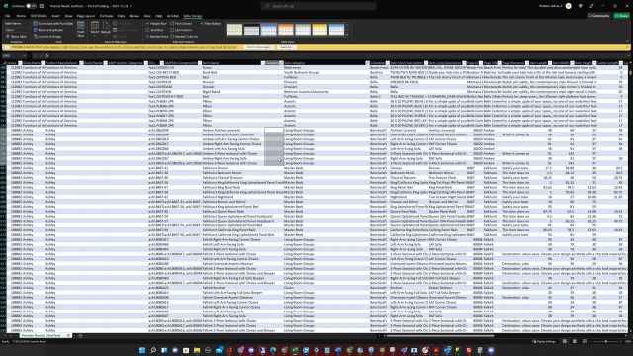Expand the table styles gallery
This screenshot has height=356, width=633.
click(x=347, y=35)
